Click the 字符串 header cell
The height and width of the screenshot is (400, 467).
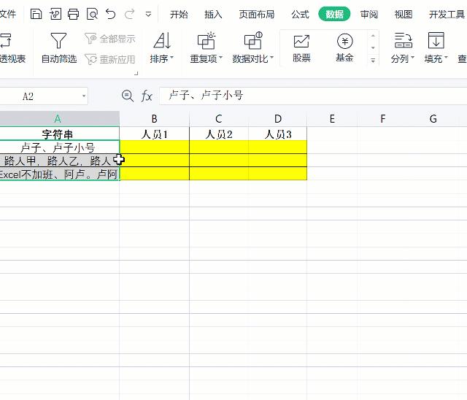coord(59,134)
